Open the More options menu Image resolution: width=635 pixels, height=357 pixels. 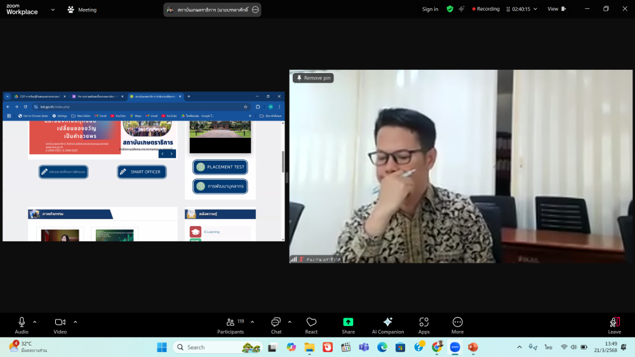pyautogui.click(x=457, y=325)
